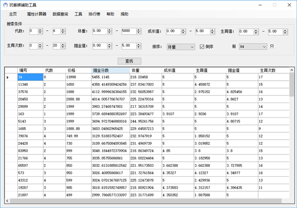Toggle the 倒序 checkbox
Screen dimensions: 297x208
[x=201, y=47]
